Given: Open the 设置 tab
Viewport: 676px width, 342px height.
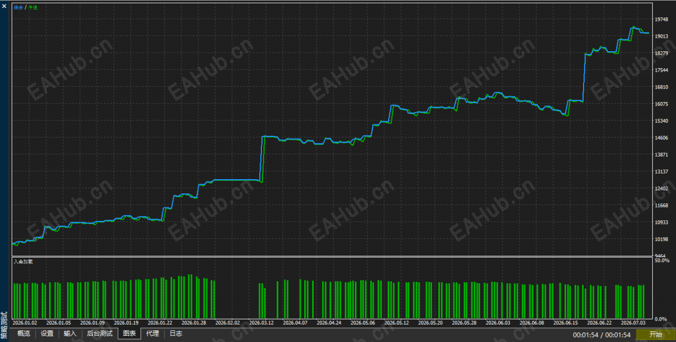Looking at the screenshot, I should [47, 334].
